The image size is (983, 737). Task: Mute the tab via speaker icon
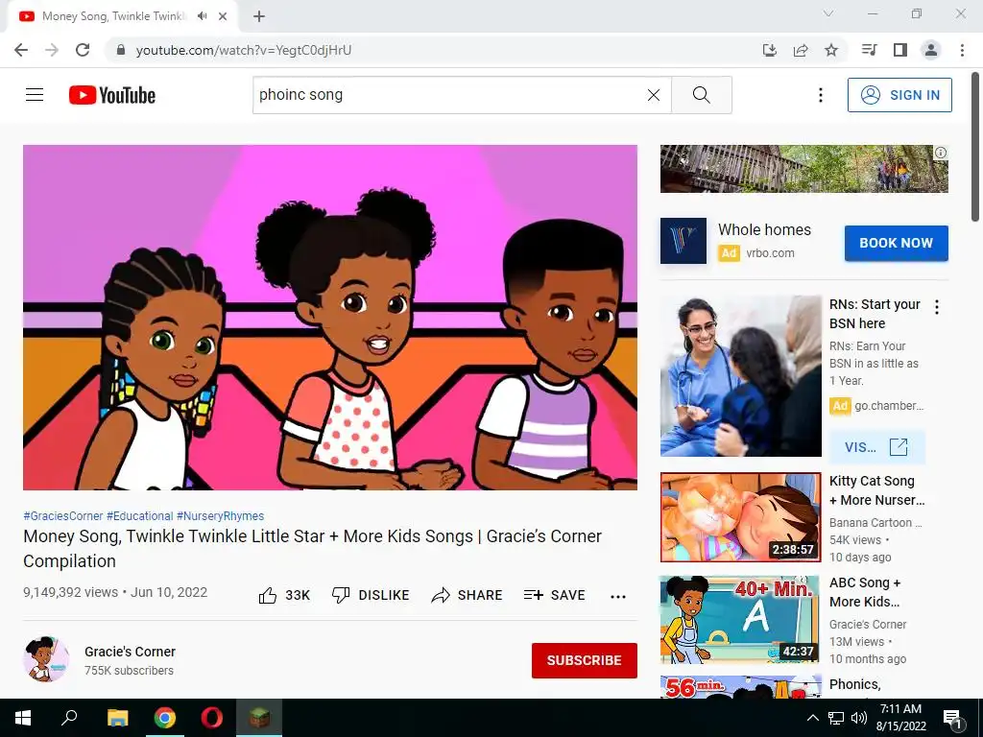pyautogui.click(x=202, y=16)
